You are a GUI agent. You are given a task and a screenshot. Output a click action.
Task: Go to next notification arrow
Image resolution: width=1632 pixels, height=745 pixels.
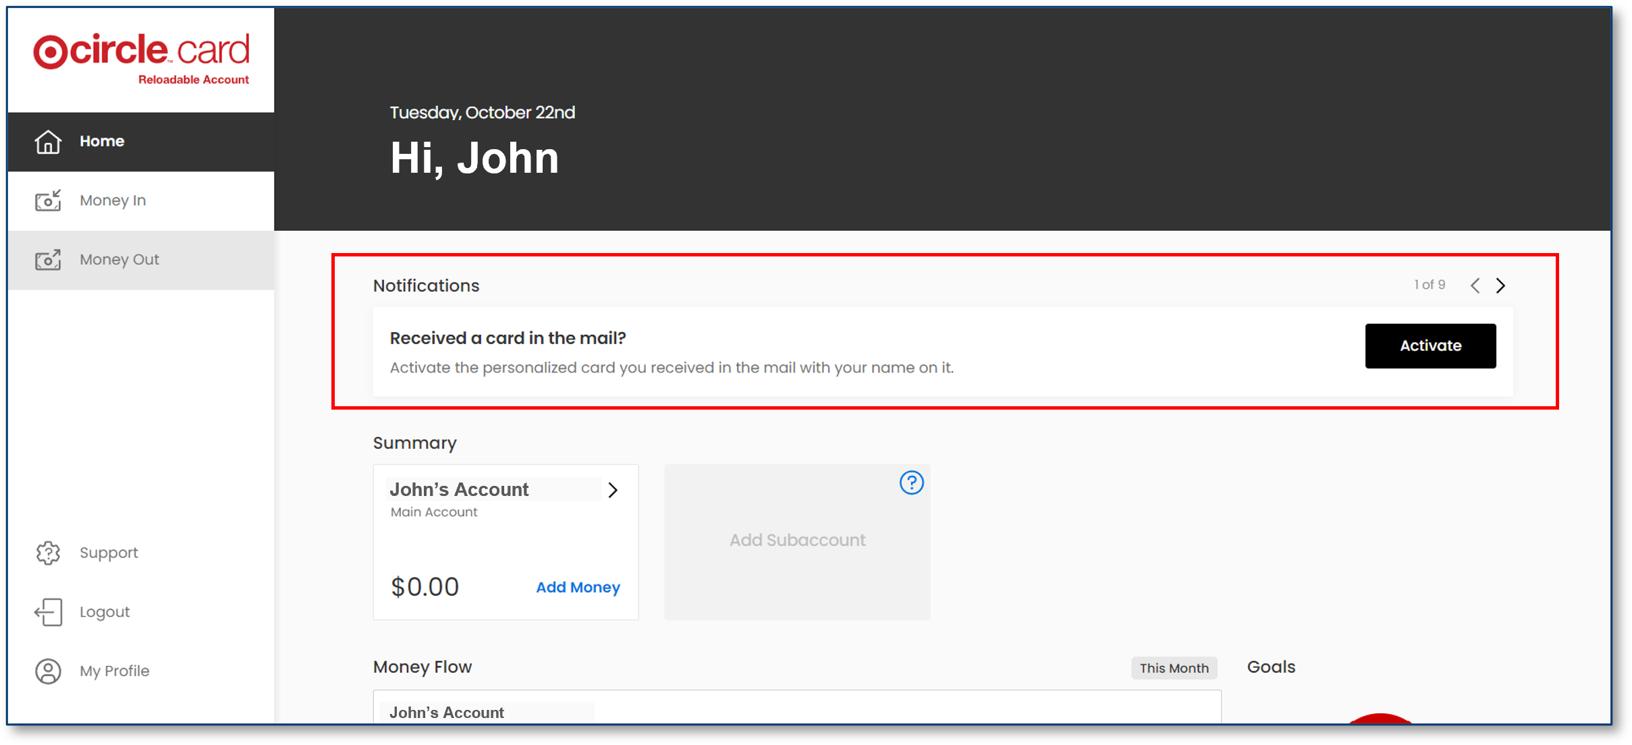(x=1500, y=285)
